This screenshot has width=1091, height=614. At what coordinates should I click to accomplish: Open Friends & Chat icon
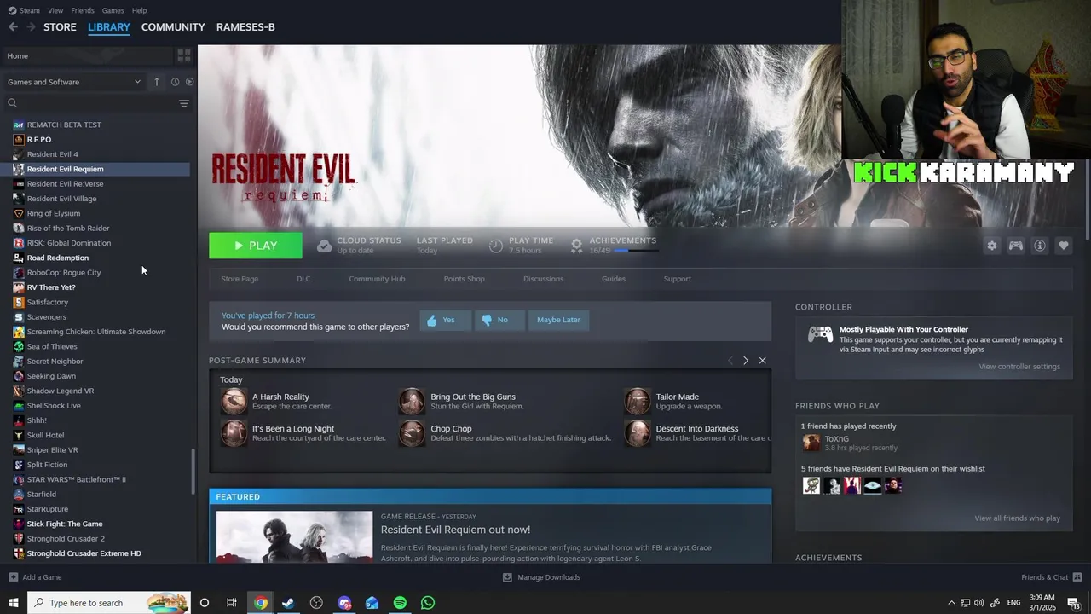click(x=1077, y=577)
